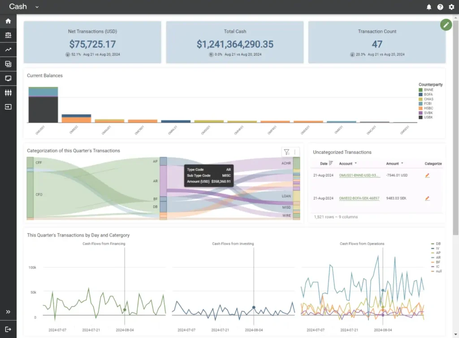Open the Cash title dropdown chevron
The image size is (459, 338).
coord(37,7)
